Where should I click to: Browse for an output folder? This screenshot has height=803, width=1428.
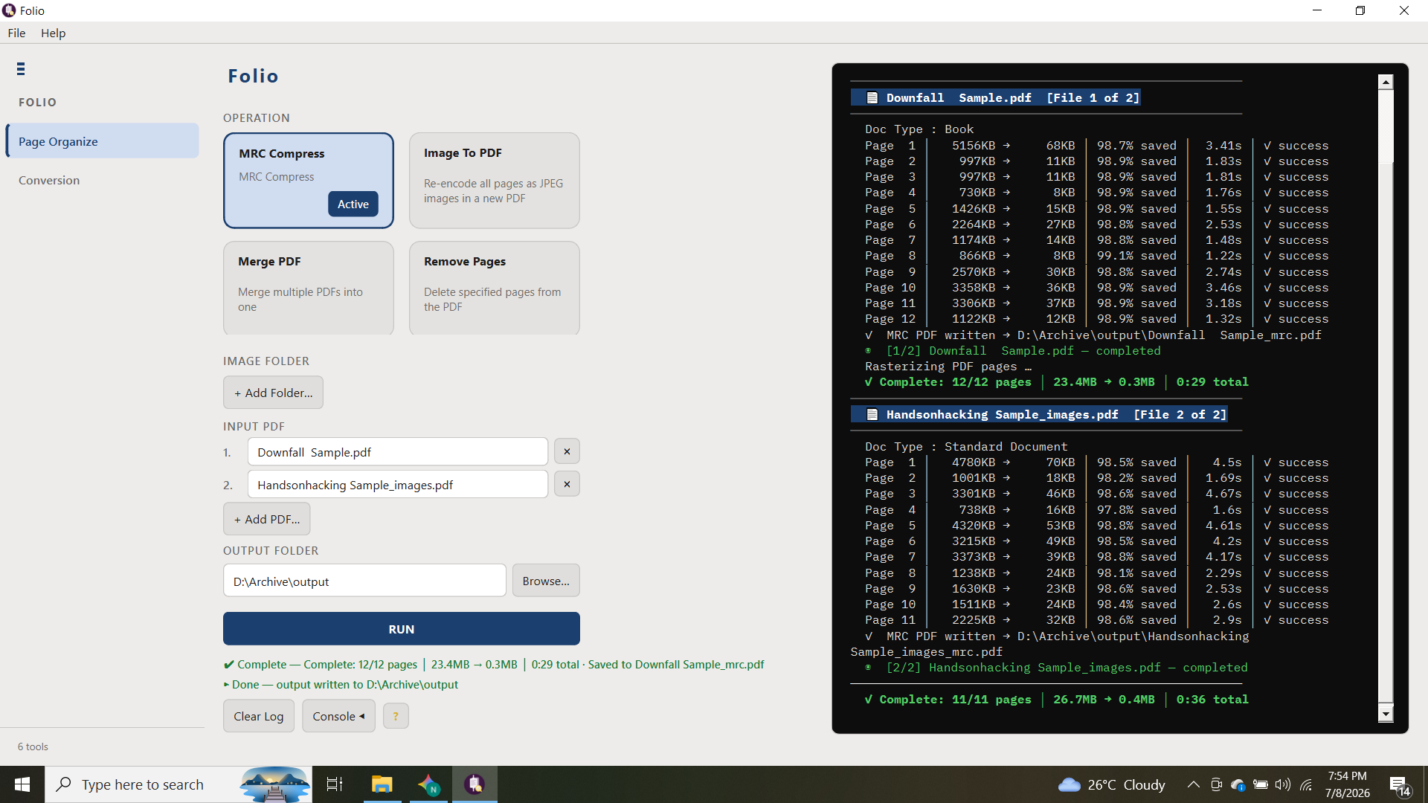546,581
